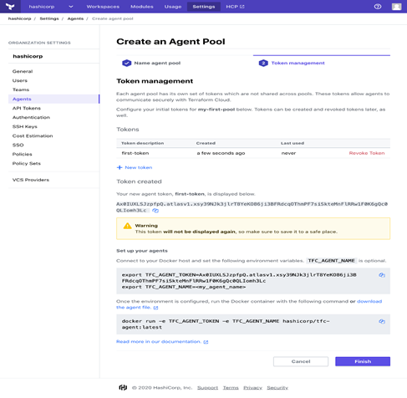Click the Token description column header
Image resolution: width=407 pixels, height=398 pixels.
[142, 143]
